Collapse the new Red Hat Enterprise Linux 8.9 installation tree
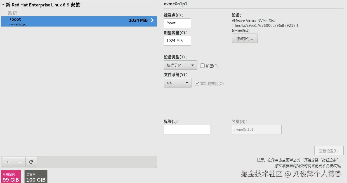Viewport: 347px width, 183px height. pyautogui.click(x=3, y=5)
